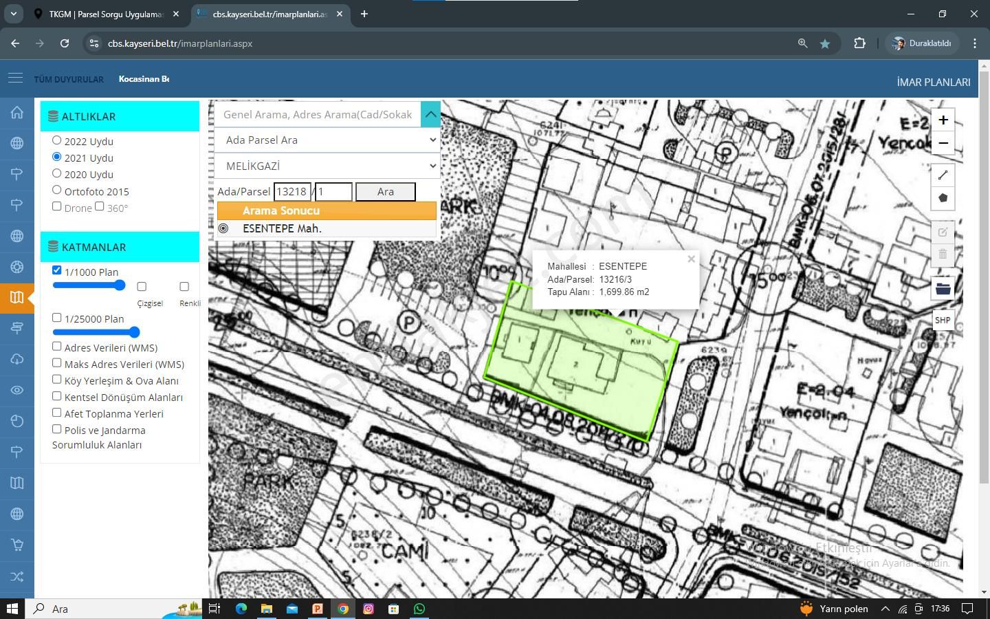Open the Duraklatıldı profile button

(921, 43)
